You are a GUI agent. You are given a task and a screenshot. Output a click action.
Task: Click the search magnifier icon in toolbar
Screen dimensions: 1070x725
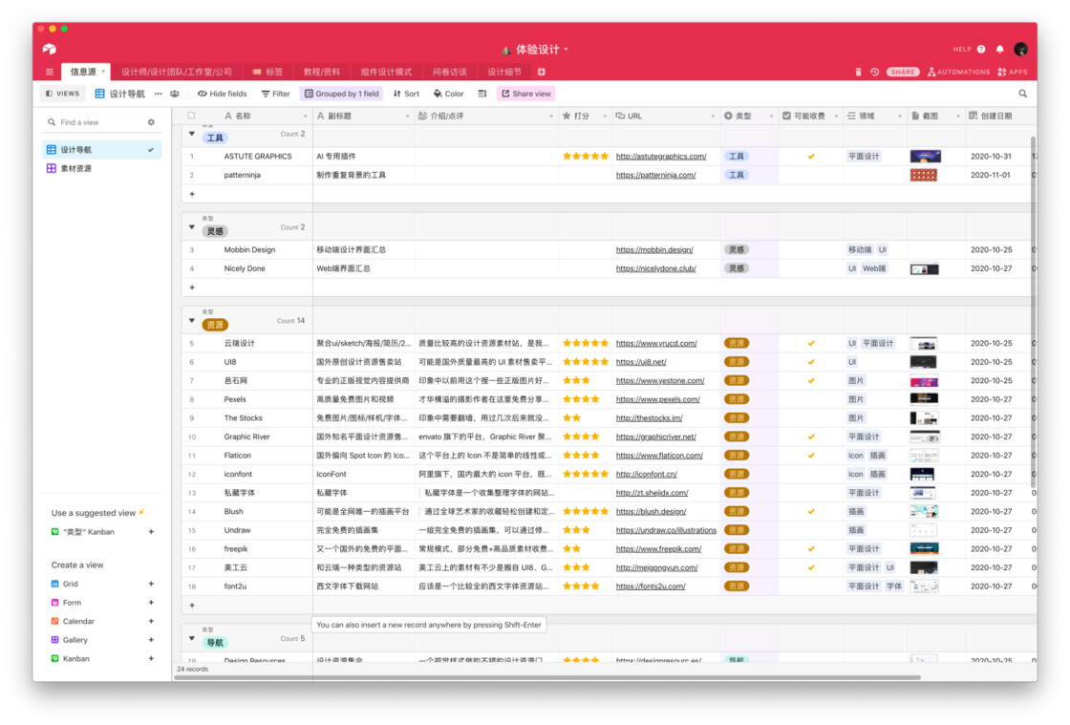[x=1023, y=94]
